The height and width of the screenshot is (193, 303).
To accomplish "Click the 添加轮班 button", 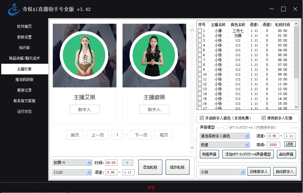I will click(x=150, y=167).
